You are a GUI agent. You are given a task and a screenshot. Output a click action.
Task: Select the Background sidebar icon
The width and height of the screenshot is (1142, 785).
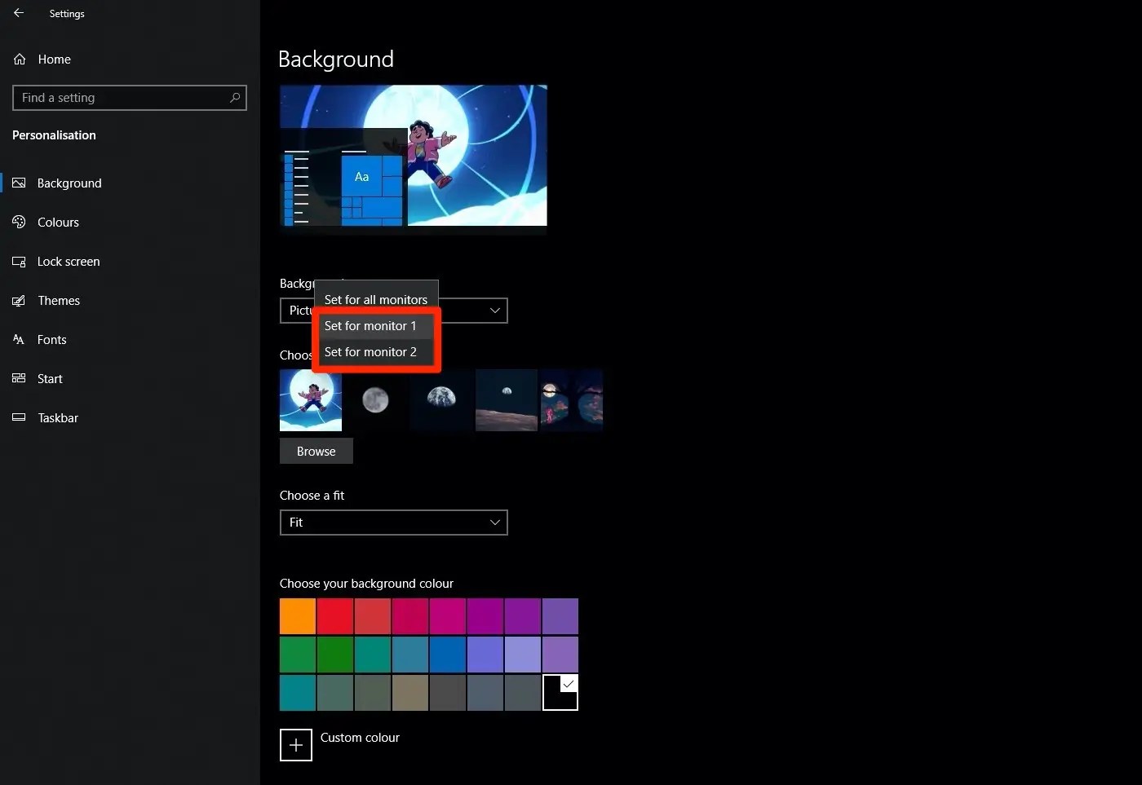tap(19, 183)
